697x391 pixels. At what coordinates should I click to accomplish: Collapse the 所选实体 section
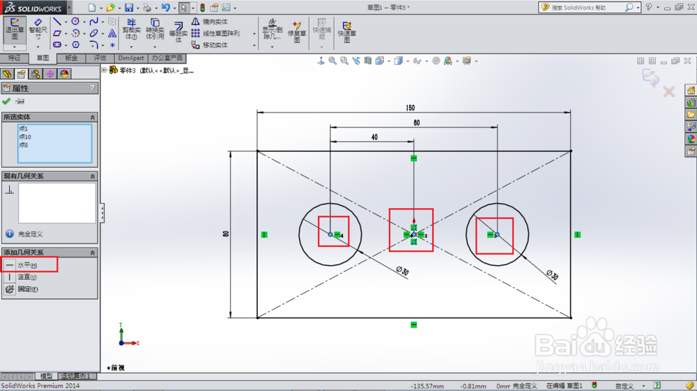[93, 117]
